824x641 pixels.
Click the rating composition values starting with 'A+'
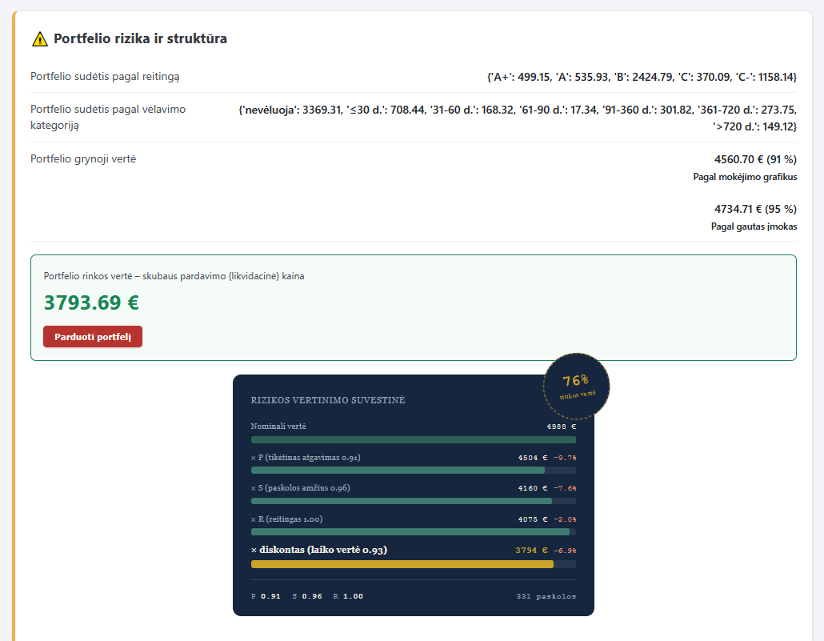642,77
